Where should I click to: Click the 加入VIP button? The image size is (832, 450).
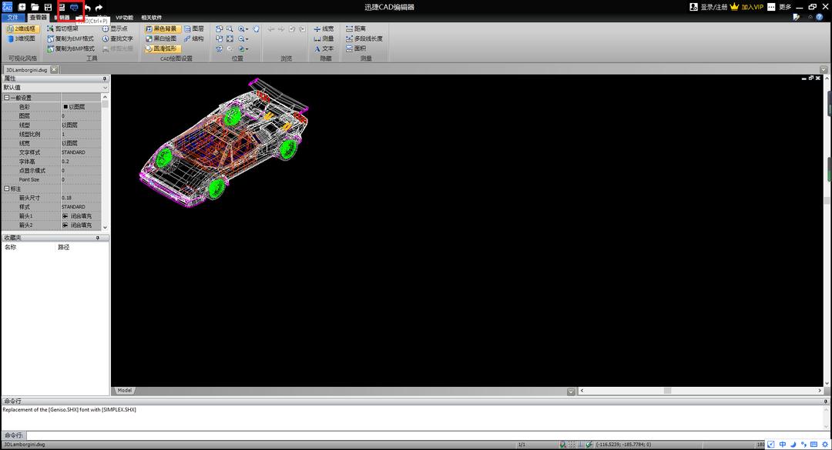pyautogui.click(x=746, y=7)
